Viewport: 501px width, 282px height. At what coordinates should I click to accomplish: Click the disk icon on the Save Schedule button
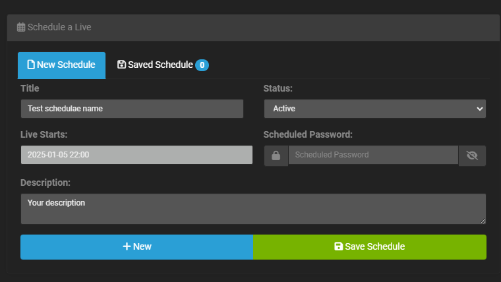pyautogui.click(x=338, y=247)
